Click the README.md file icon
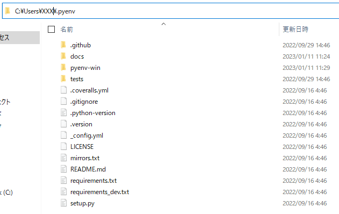Viewport: 339px width, 214px height. click(x=63, y=169)
